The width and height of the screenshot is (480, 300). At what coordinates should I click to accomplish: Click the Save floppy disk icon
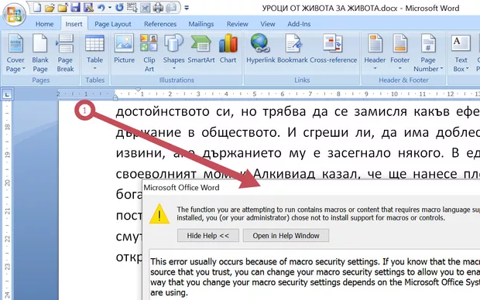(75, 7)
